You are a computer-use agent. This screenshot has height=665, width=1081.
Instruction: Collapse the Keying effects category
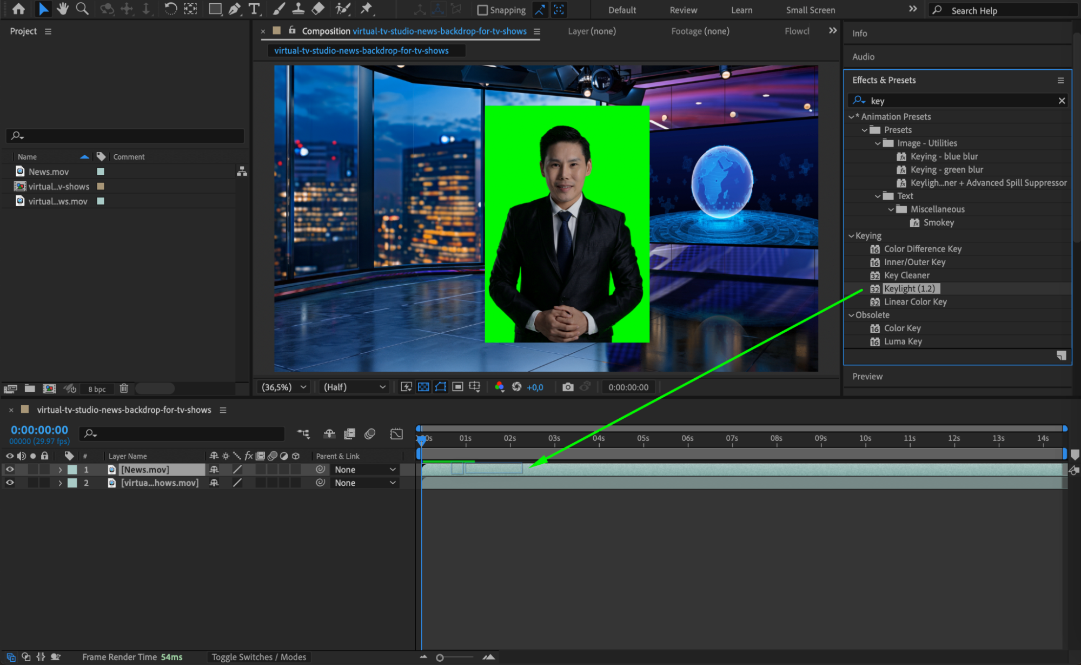click(851, 236)
